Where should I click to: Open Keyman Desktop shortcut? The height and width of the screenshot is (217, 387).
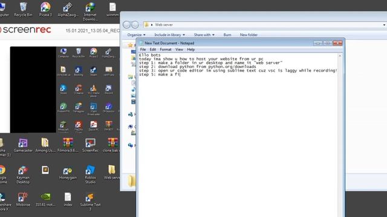pos(23,174)
